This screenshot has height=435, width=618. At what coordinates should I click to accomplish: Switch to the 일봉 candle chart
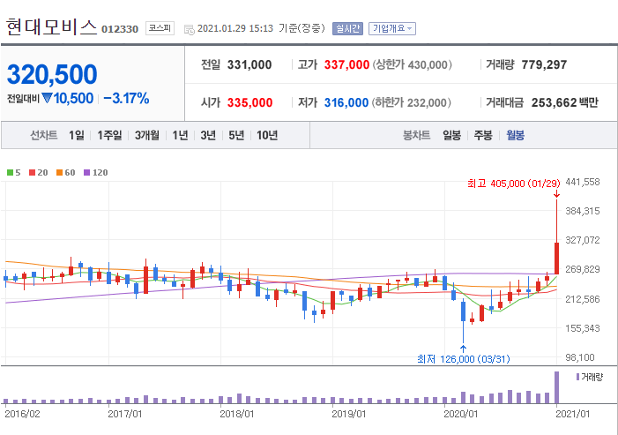pos(451,135)
